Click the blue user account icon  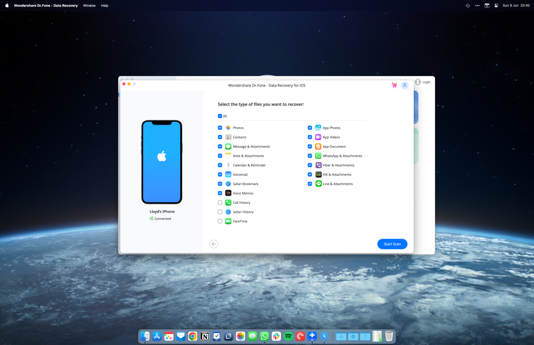click(404, 85)
